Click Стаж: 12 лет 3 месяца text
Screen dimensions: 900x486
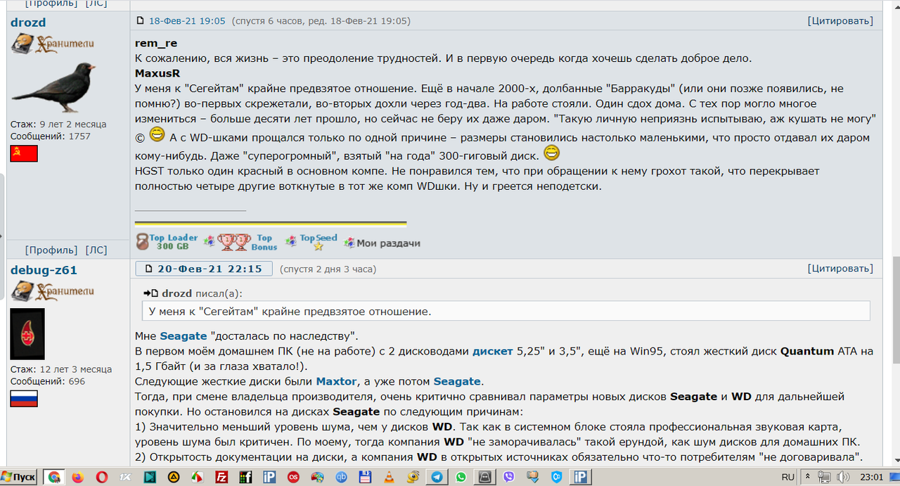point(61,369)
